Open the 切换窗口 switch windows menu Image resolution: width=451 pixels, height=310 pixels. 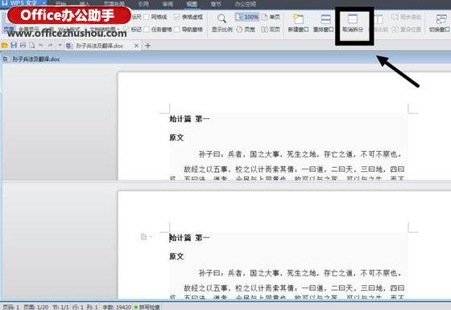click(x=440, y=23)
